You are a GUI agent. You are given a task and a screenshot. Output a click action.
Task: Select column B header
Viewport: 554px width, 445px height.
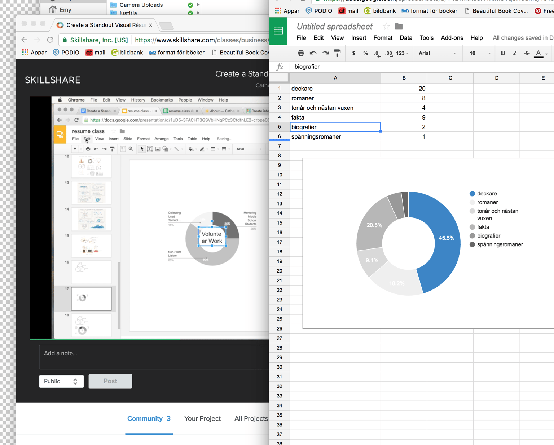tap(404, 78)
